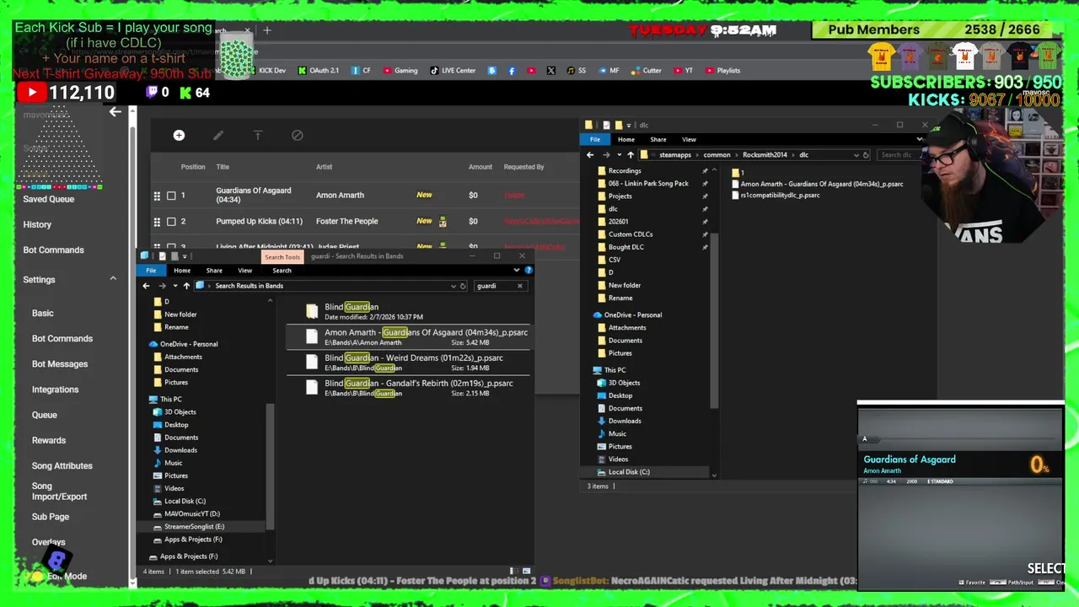Select the Blind Guardian folder result

coord(408,311)
